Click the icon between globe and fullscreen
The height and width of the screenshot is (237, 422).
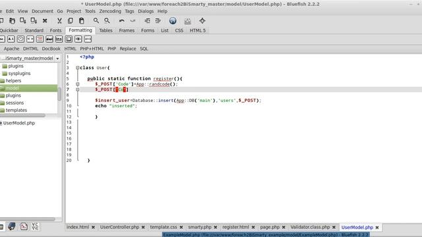coord(187,21)
